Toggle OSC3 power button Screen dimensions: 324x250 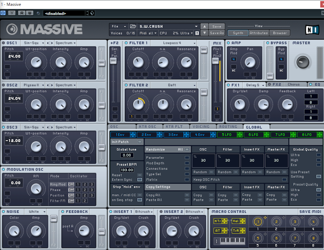[x=3, y=127]
